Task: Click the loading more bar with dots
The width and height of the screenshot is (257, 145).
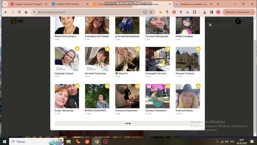Action: click(x=128, y=123)
